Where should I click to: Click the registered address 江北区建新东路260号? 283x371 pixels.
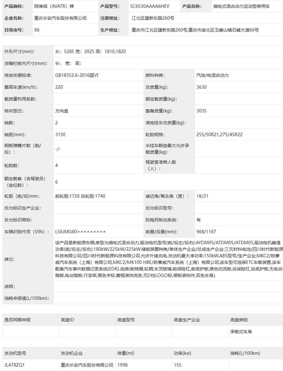[x=153, y=18]
